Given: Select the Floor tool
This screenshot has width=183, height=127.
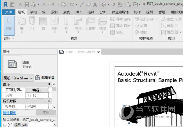Looking at the screenshot, I should (103, 25).
